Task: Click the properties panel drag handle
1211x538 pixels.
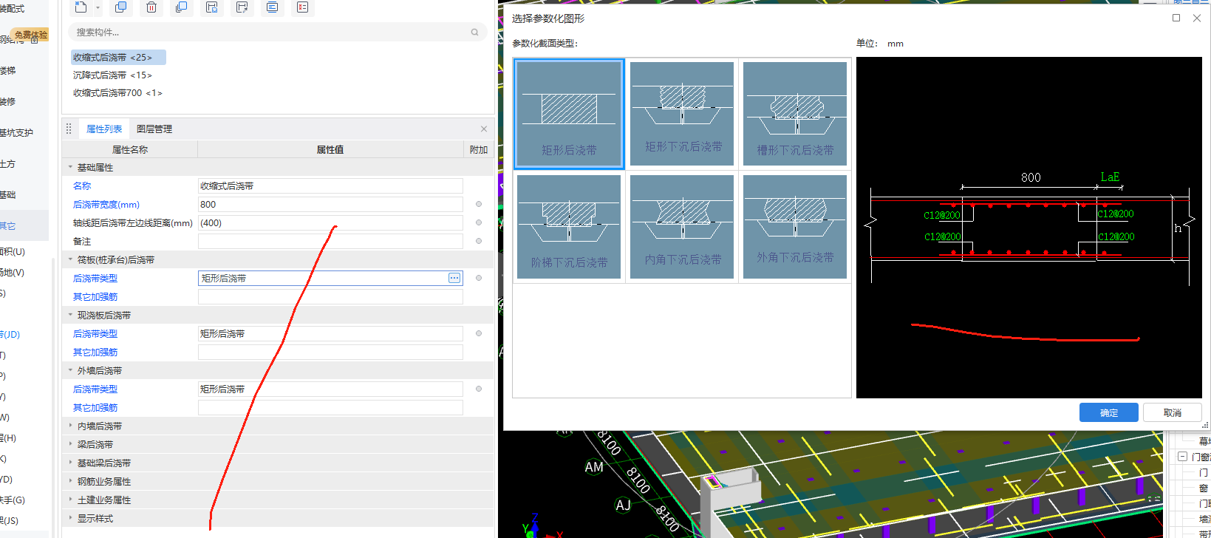Action: point(69,129)
